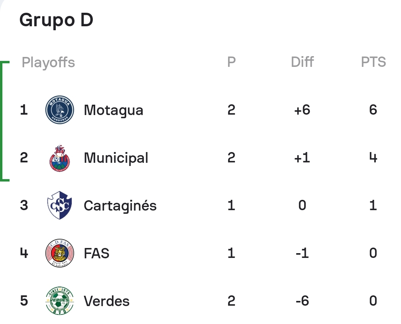Open the Verdes team name
401x324 pixels.
(x=106, y=301)
